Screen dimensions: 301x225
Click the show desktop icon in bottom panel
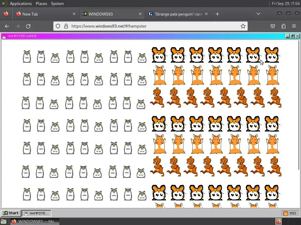[4, 221]
